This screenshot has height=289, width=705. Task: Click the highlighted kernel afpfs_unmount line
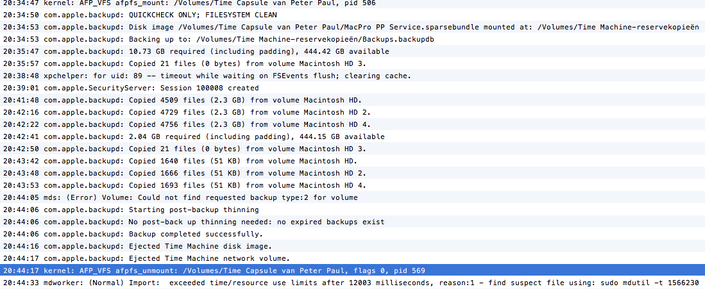[x=353, y=270]
